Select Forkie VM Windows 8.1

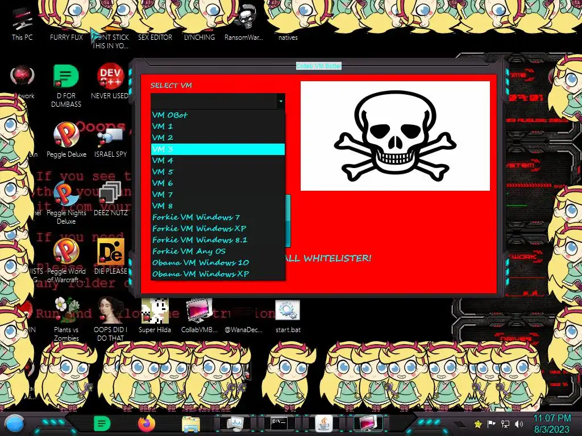coord(218,240)
